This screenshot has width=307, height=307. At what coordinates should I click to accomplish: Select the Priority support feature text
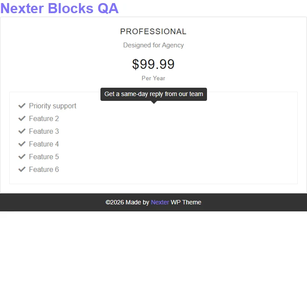tap(53, 106)
